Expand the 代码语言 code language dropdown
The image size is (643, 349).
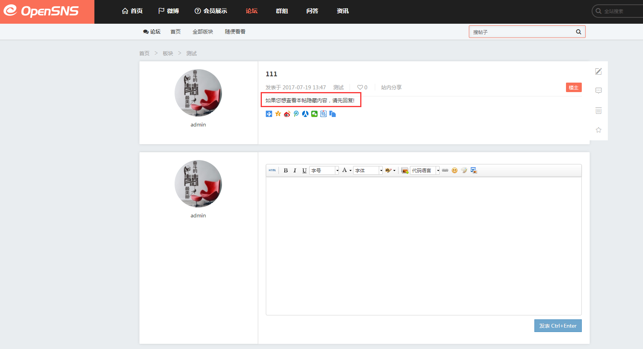438,170
